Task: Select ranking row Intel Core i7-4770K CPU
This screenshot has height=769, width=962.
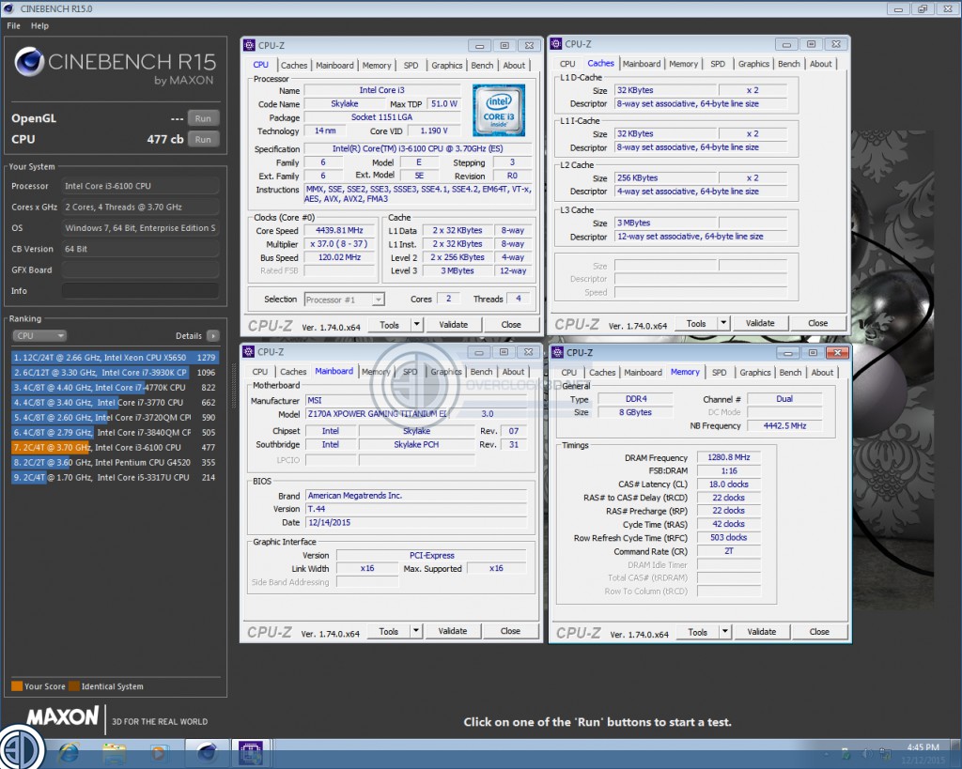Action: coord(115,388)
